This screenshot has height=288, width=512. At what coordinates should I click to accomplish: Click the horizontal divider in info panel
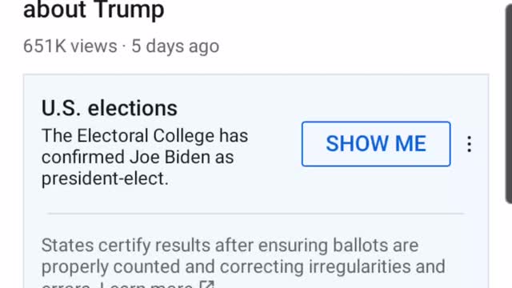(256, 214)
